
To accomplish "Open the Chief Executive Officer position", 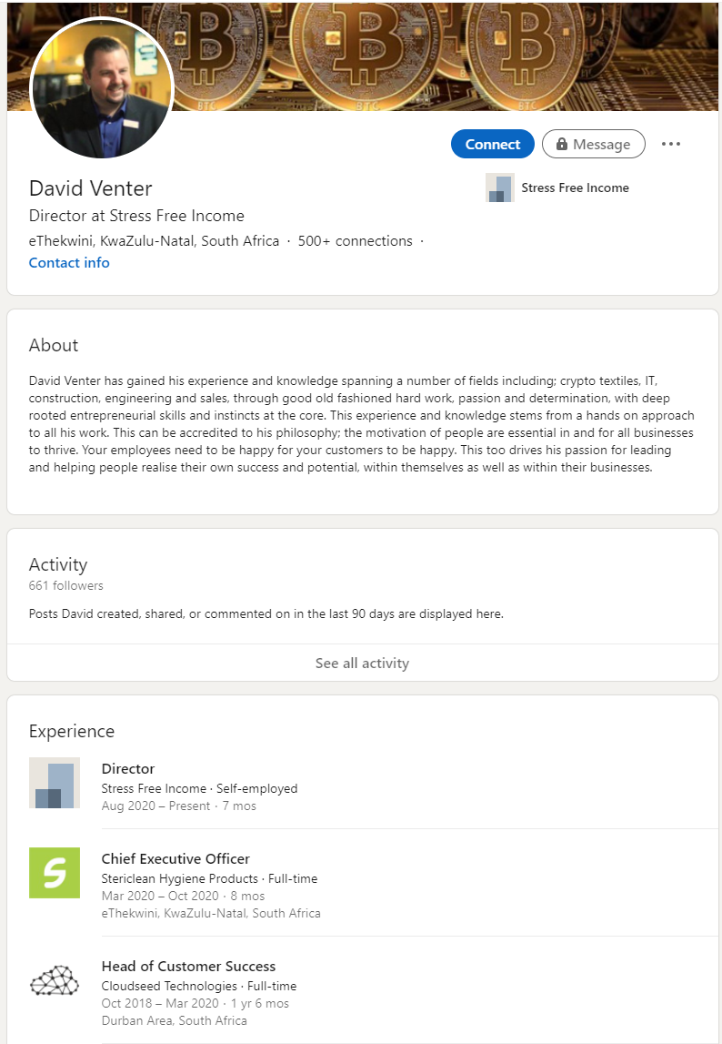I will [x=175, y=858].
